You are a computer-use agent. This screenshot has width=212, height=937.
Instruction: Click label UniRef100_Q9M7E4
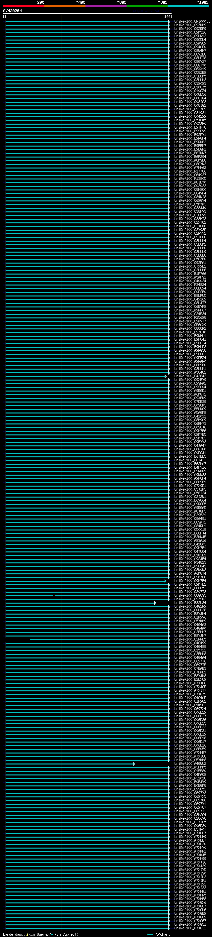coord(190,581)
